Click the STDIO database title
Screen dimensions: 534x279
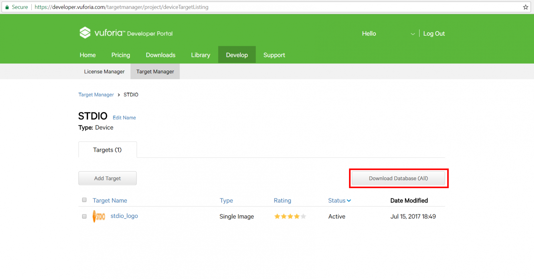[x=93, y=116]
